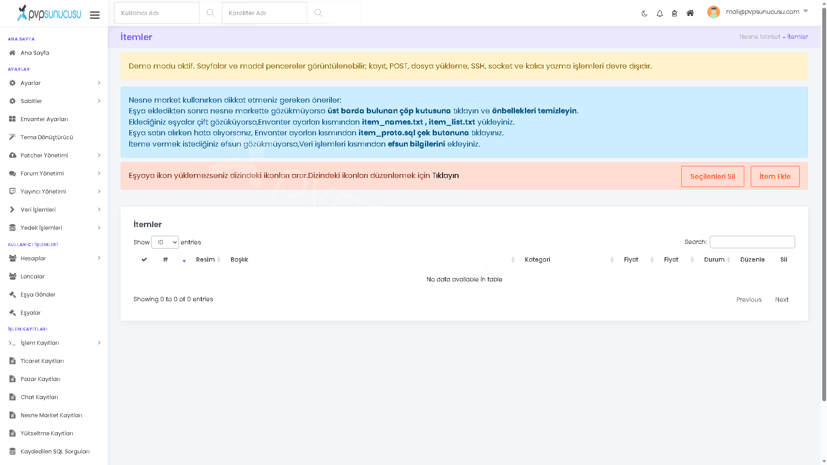
Task: Expand the Ayarlar sidebar submenu
Action: pyautogui.click(x=54, y=83)
